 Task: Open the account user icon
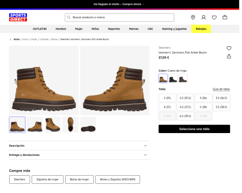point(204,17)
